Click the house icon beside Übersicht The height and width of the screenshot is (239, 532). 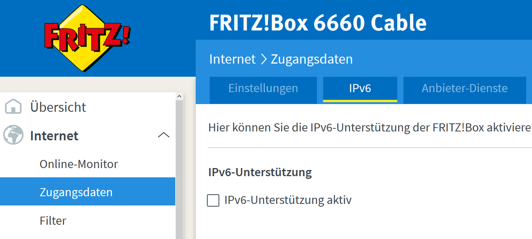click(13, 107)
